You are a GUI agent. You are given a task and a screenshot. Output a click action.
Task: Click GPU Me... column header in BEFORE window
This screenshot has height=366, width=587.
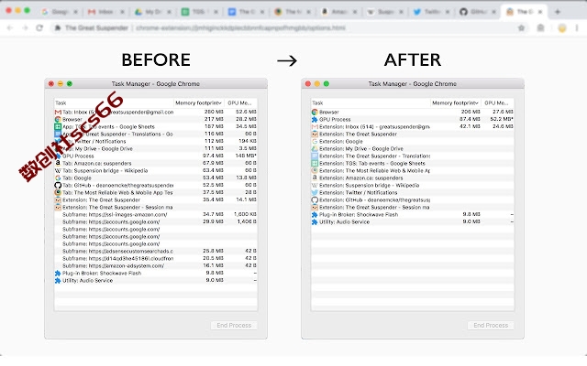pos(240,102)
